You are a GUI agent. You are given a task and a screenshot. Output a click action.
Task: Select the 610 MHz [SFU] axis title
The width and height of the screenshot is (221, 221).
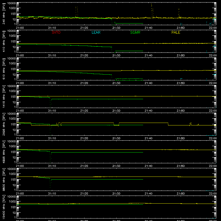(4, 69)
